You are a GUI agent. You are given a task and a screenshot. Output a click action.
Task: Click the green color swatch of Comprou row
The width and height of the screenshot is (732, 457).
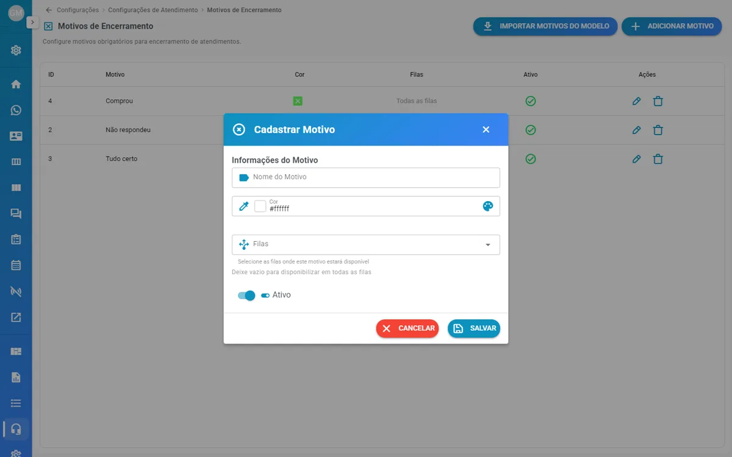point(298,101)
